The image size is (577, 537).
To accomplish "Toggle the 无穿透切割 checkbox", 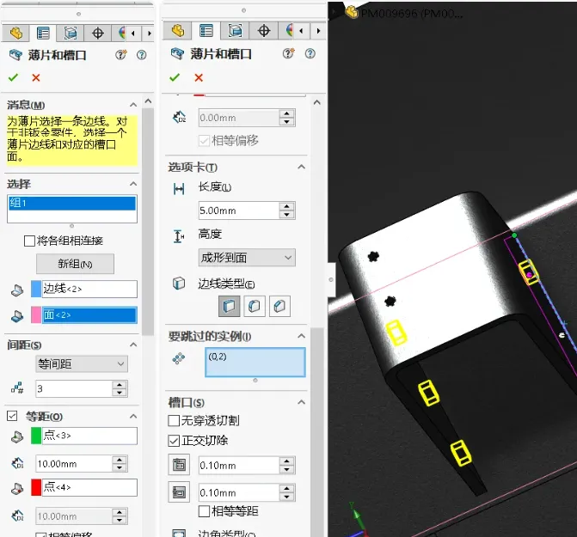I will (x=175, y=421).
